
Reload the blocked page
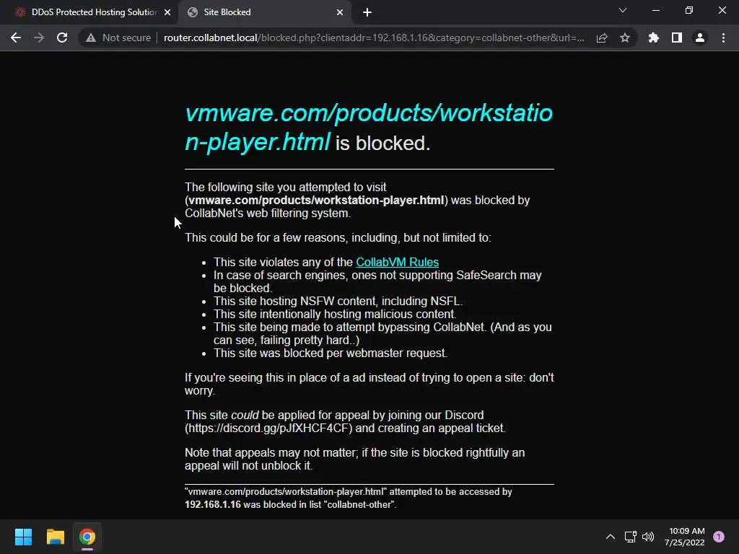coord(62,38)
